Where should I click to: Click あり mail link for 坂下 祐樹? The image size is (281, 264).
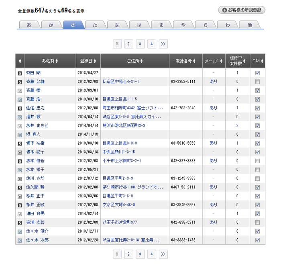pyautogui.click(x=213, y=143)
